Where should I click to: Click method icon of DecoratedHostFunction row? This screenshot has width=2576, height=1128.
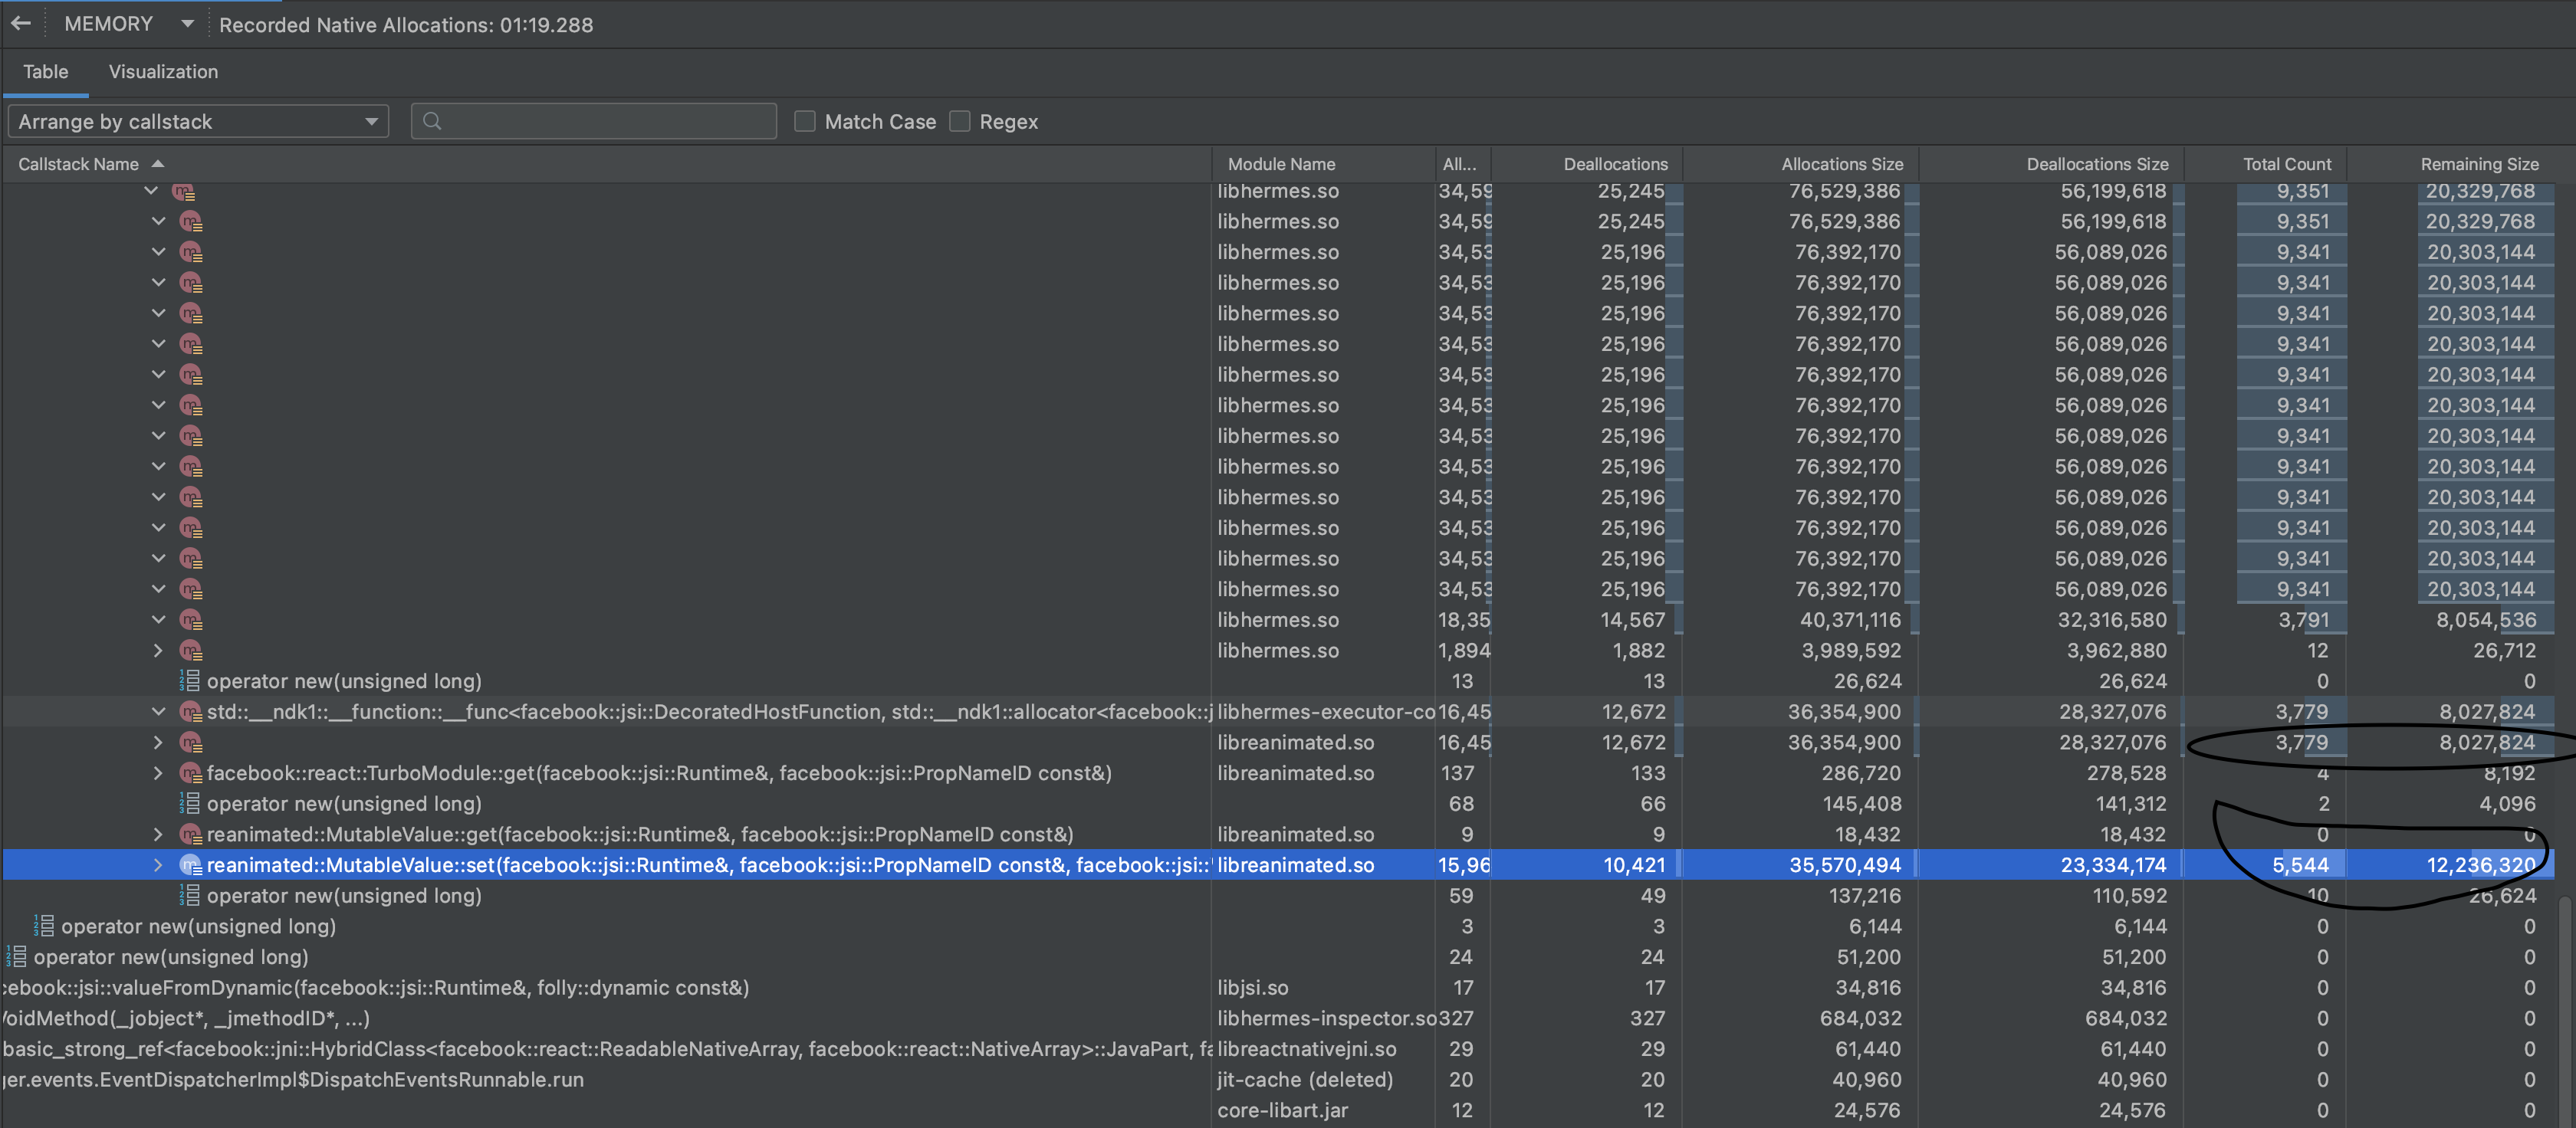coord(191,713)
